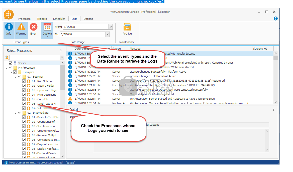The height and width of the screenshot is (172, 293).
Task: Click the Examples folder icon
Action: coord(20,72)
